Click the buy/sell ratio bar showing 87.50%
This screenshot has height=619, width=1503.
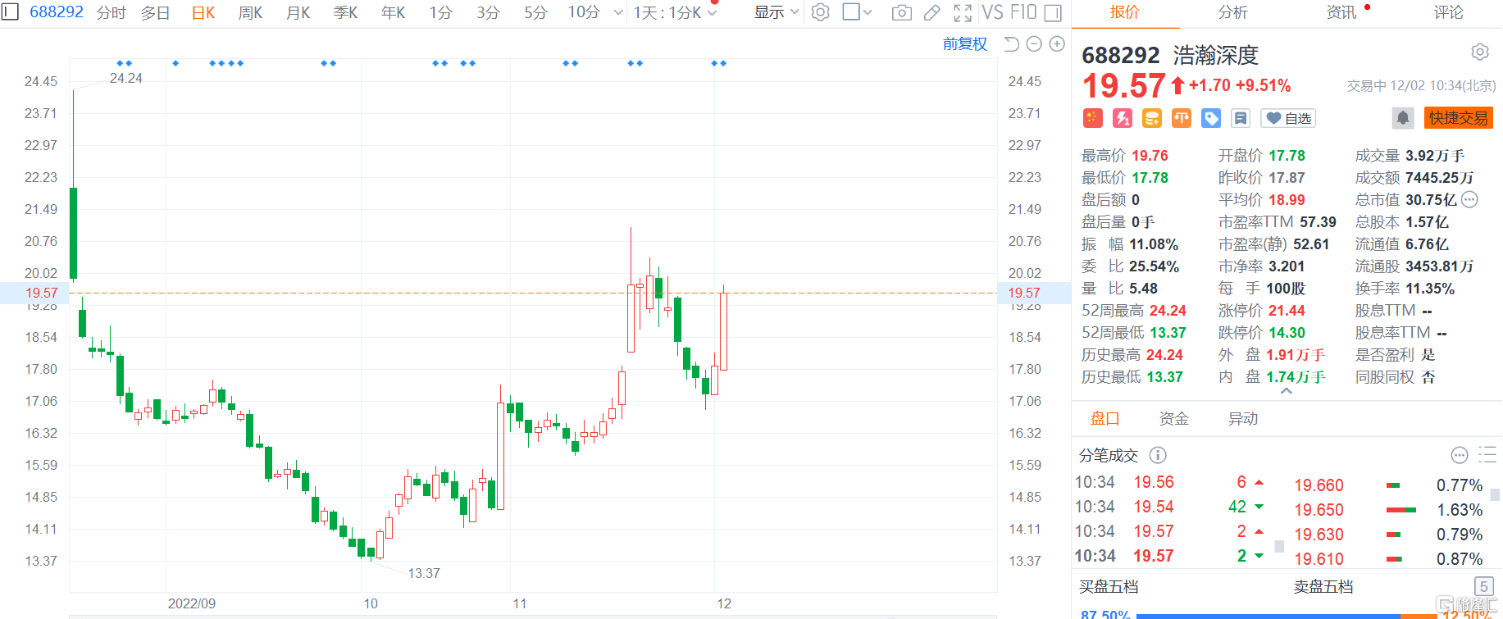tap(1287, 615)
